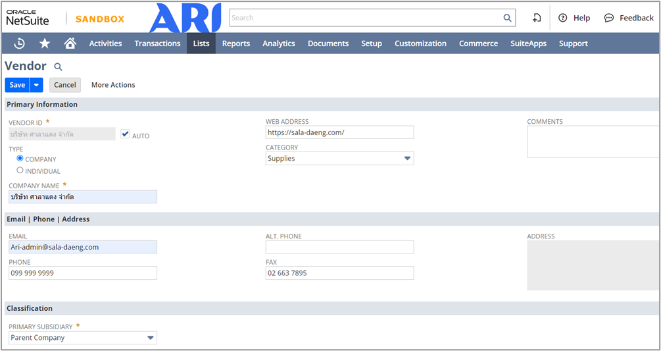Open the Analytics menu

point(279,43)
